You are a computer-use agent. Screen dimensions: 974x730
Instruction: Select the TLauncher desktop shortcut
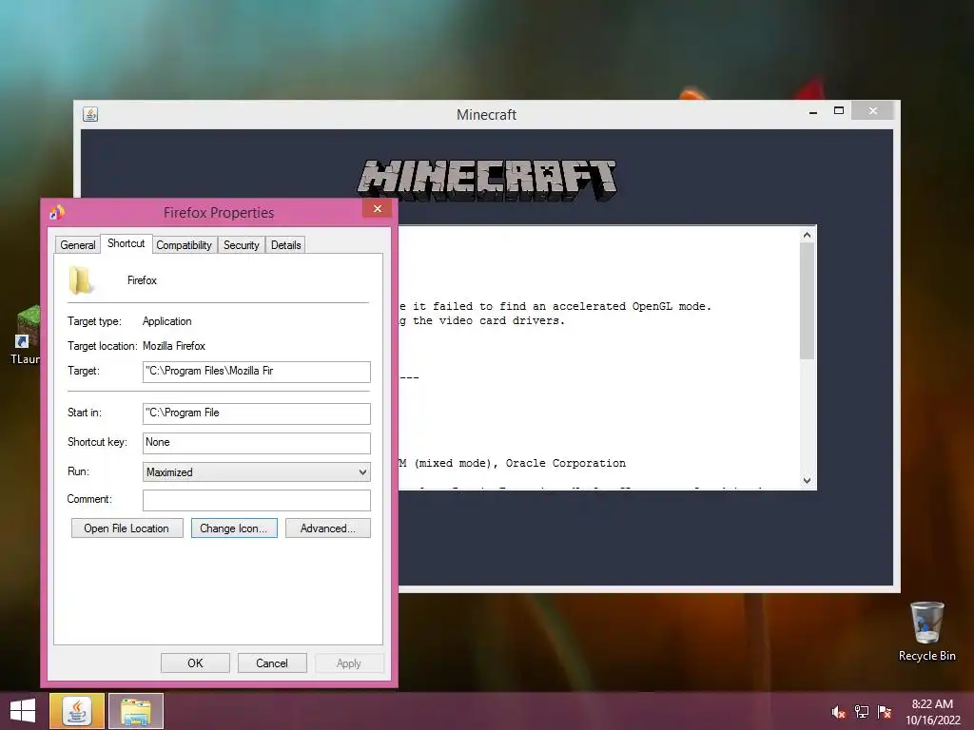25,336
